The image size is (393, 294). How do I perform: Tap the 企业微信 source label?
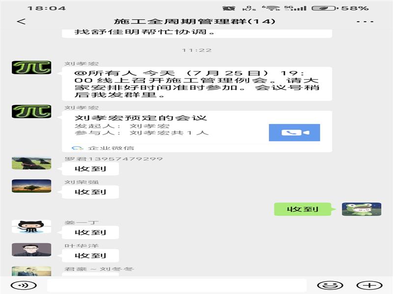[111, 148]
